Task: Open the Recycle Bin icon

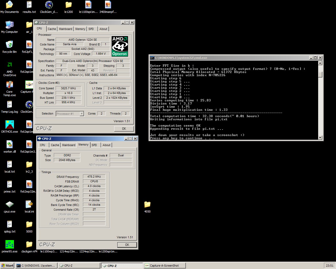Action: tap(9, 45)
